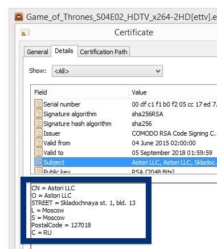Click the S = Moscow line
Viewport: 217px width, 249px height.
(x=48, y=218)
